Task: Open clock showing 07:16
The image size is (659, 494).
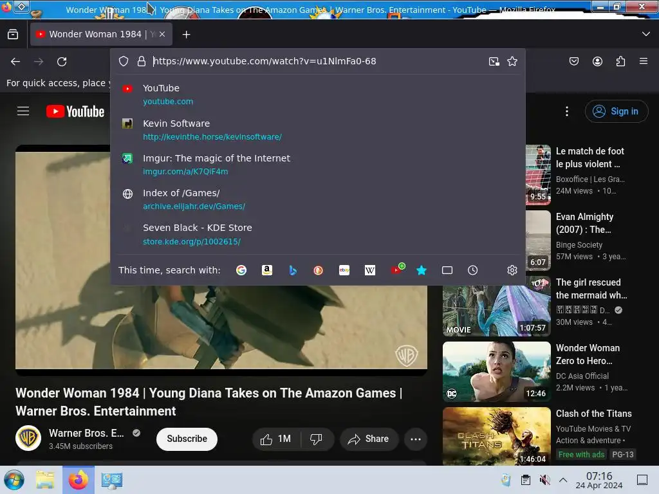Action: (x=599, y=480)
